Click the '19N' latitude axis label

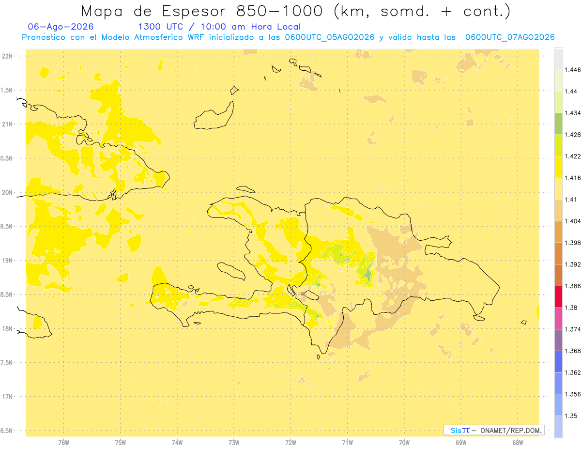point(8,261)
